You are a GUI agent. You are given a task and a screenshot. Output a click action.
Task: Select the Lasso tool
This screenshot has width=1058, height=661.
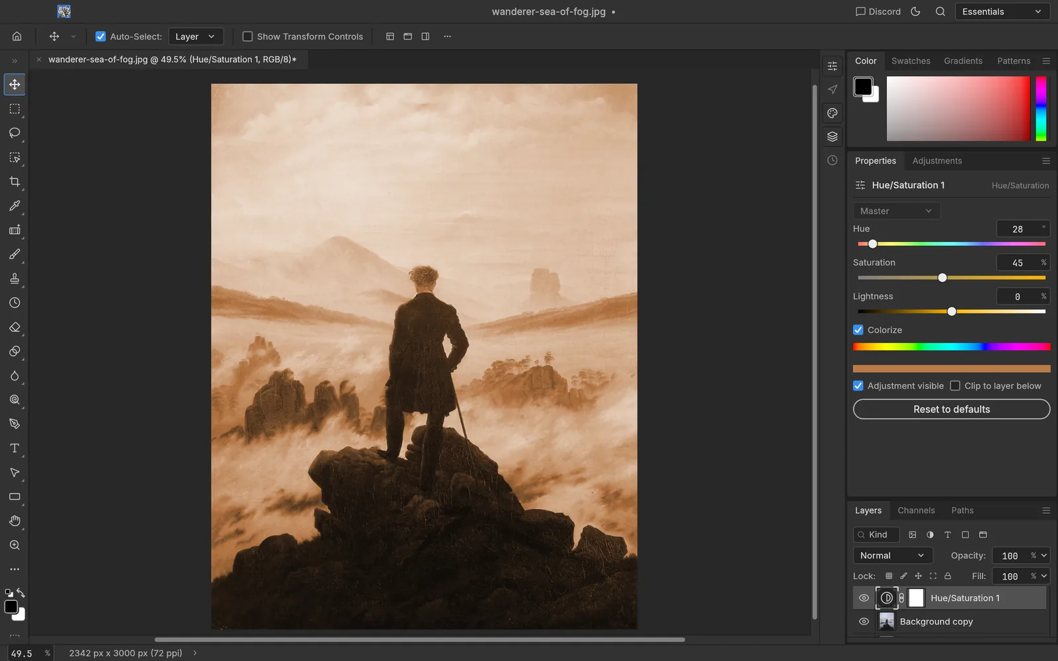(15, 133)
